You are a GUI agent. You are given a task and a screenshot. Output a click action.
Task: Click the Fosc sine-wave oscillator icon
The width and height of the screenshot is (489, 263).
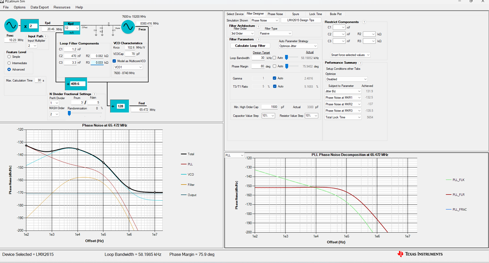[x=11, y=26]
